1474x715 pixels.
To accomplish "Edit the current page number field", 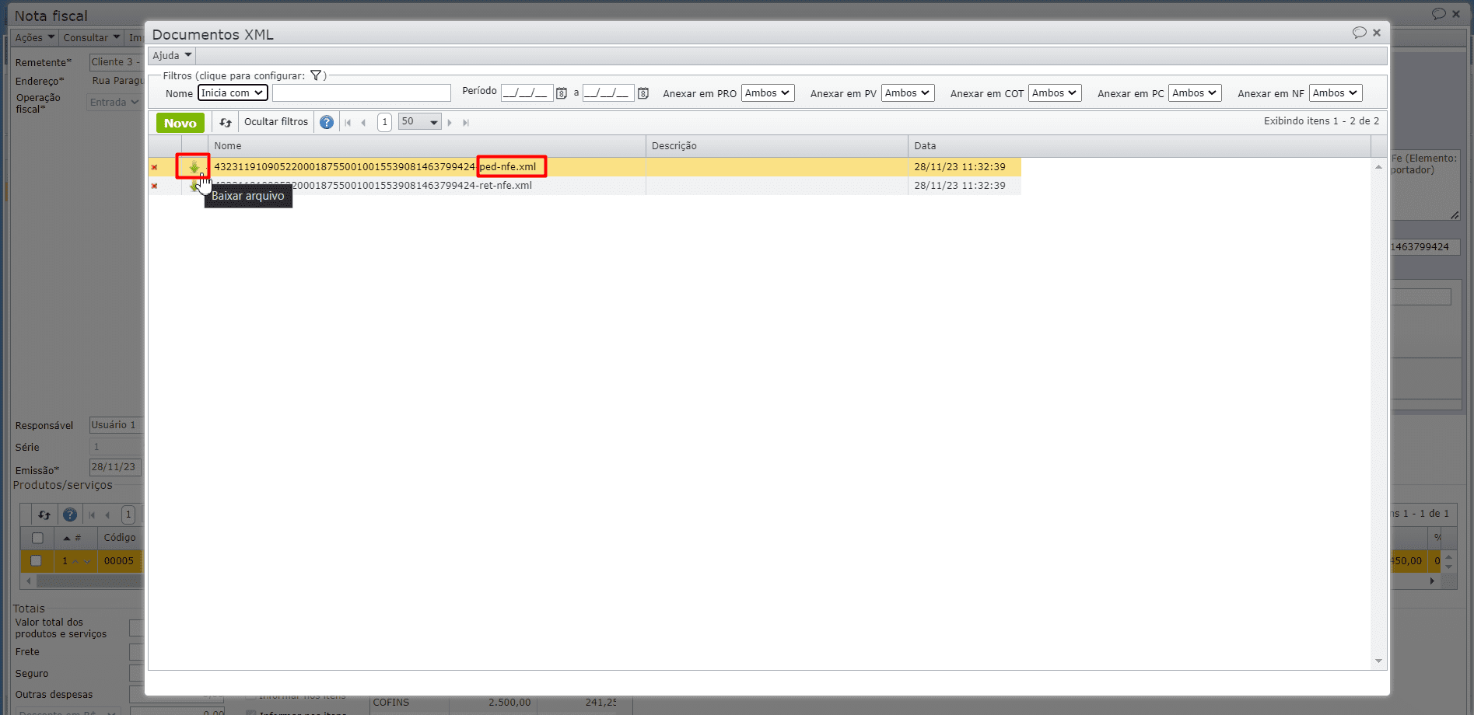I will click(384, 122).
